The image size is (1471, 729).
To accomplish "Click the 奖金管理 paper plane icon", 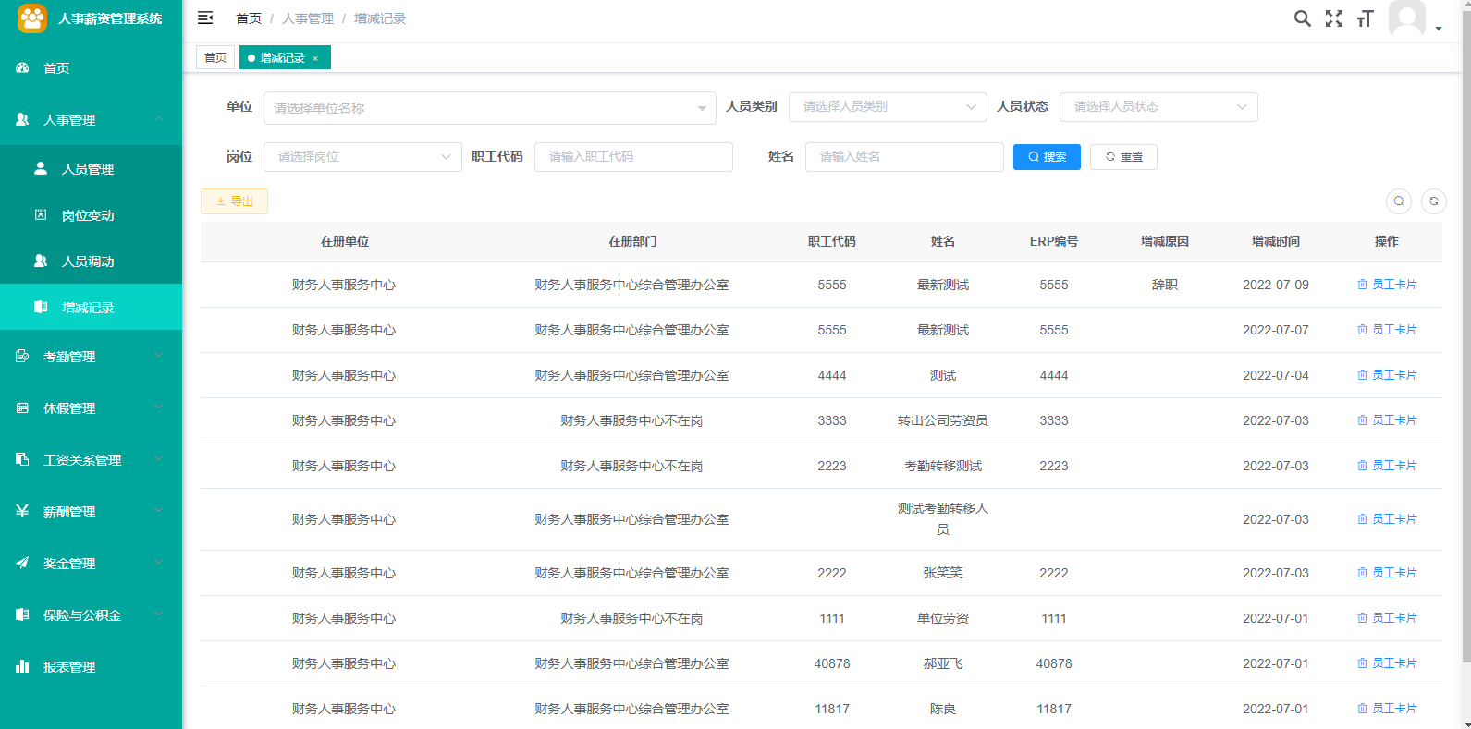I will coord(22,564).
